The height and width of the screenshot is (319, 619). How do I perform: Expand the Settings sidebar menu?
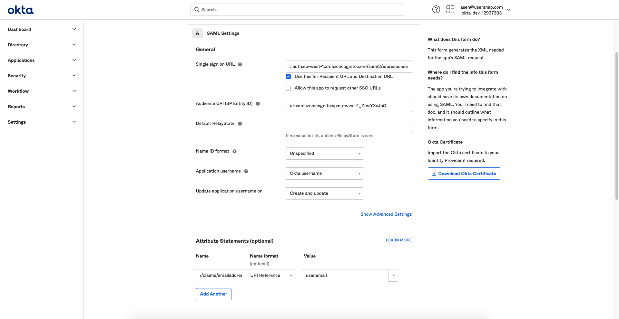tap(42, 122)
